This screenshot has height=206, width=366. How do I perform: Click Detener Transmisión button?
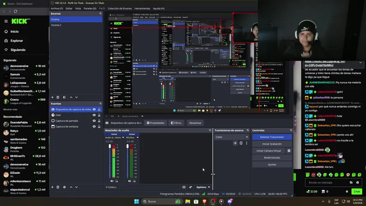(272, 137)
